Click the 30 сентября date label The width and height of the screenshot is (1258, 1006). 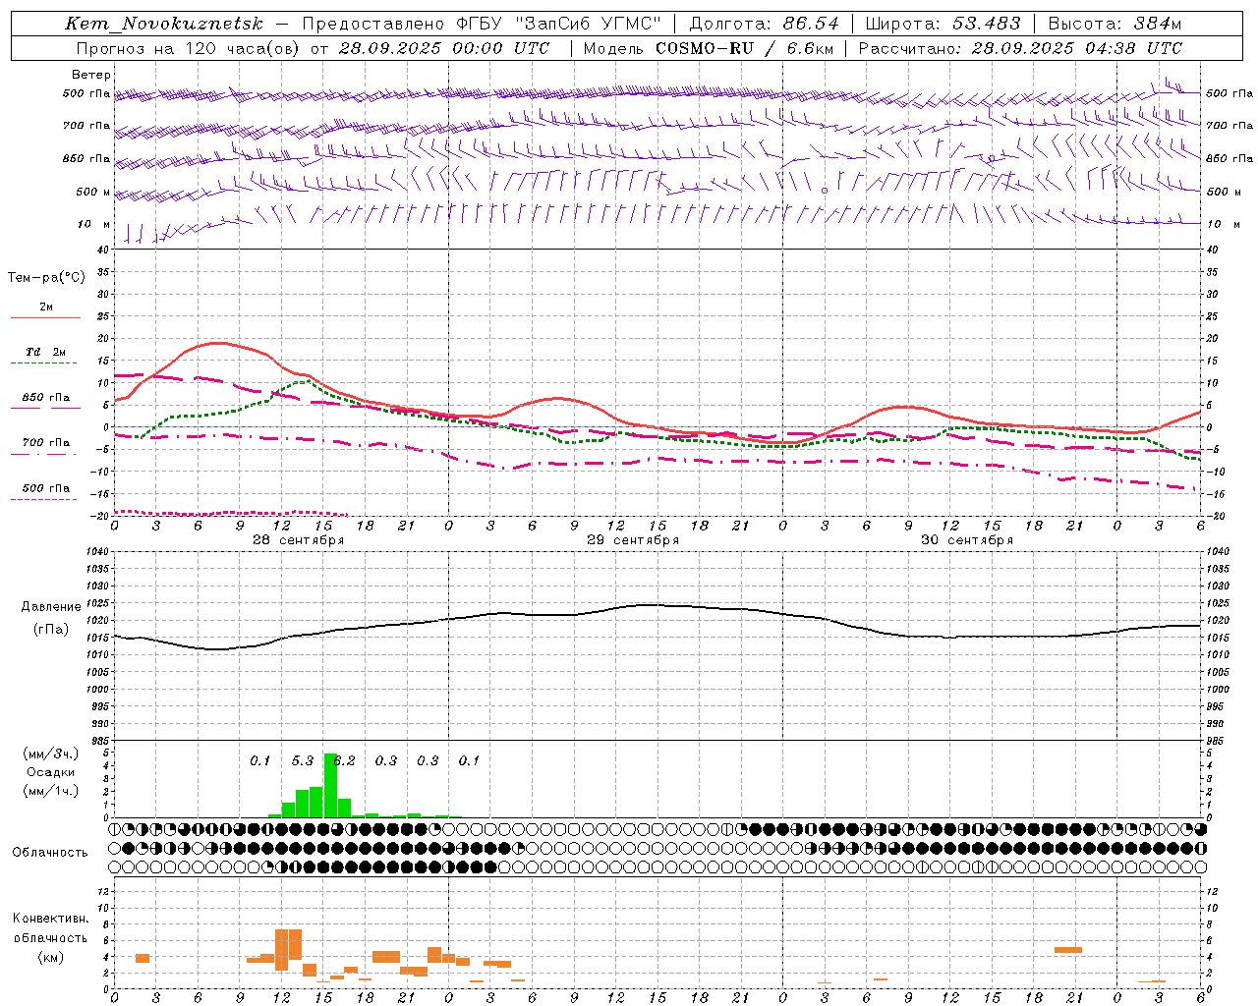(x=966, y=540)
